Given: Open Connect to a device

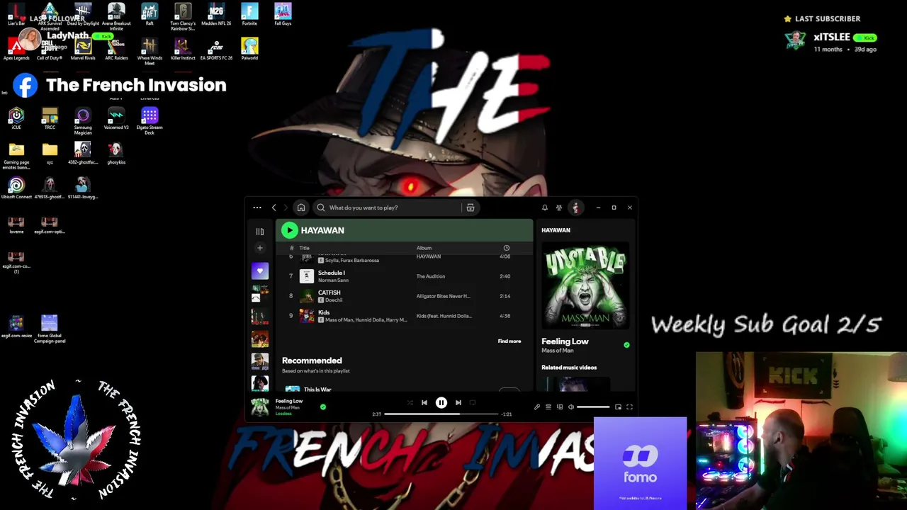Looking at the screenshot, I should [560, 407].
